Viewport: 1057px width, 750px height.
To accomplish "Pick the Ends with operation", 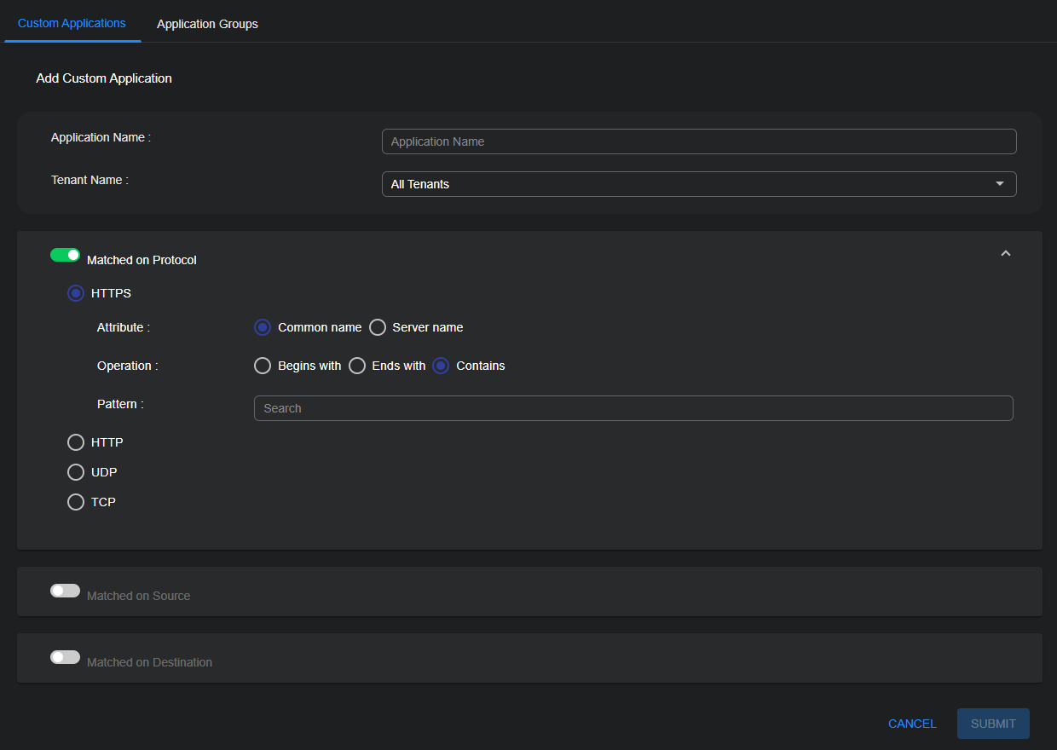I will (x=357, y=366).
